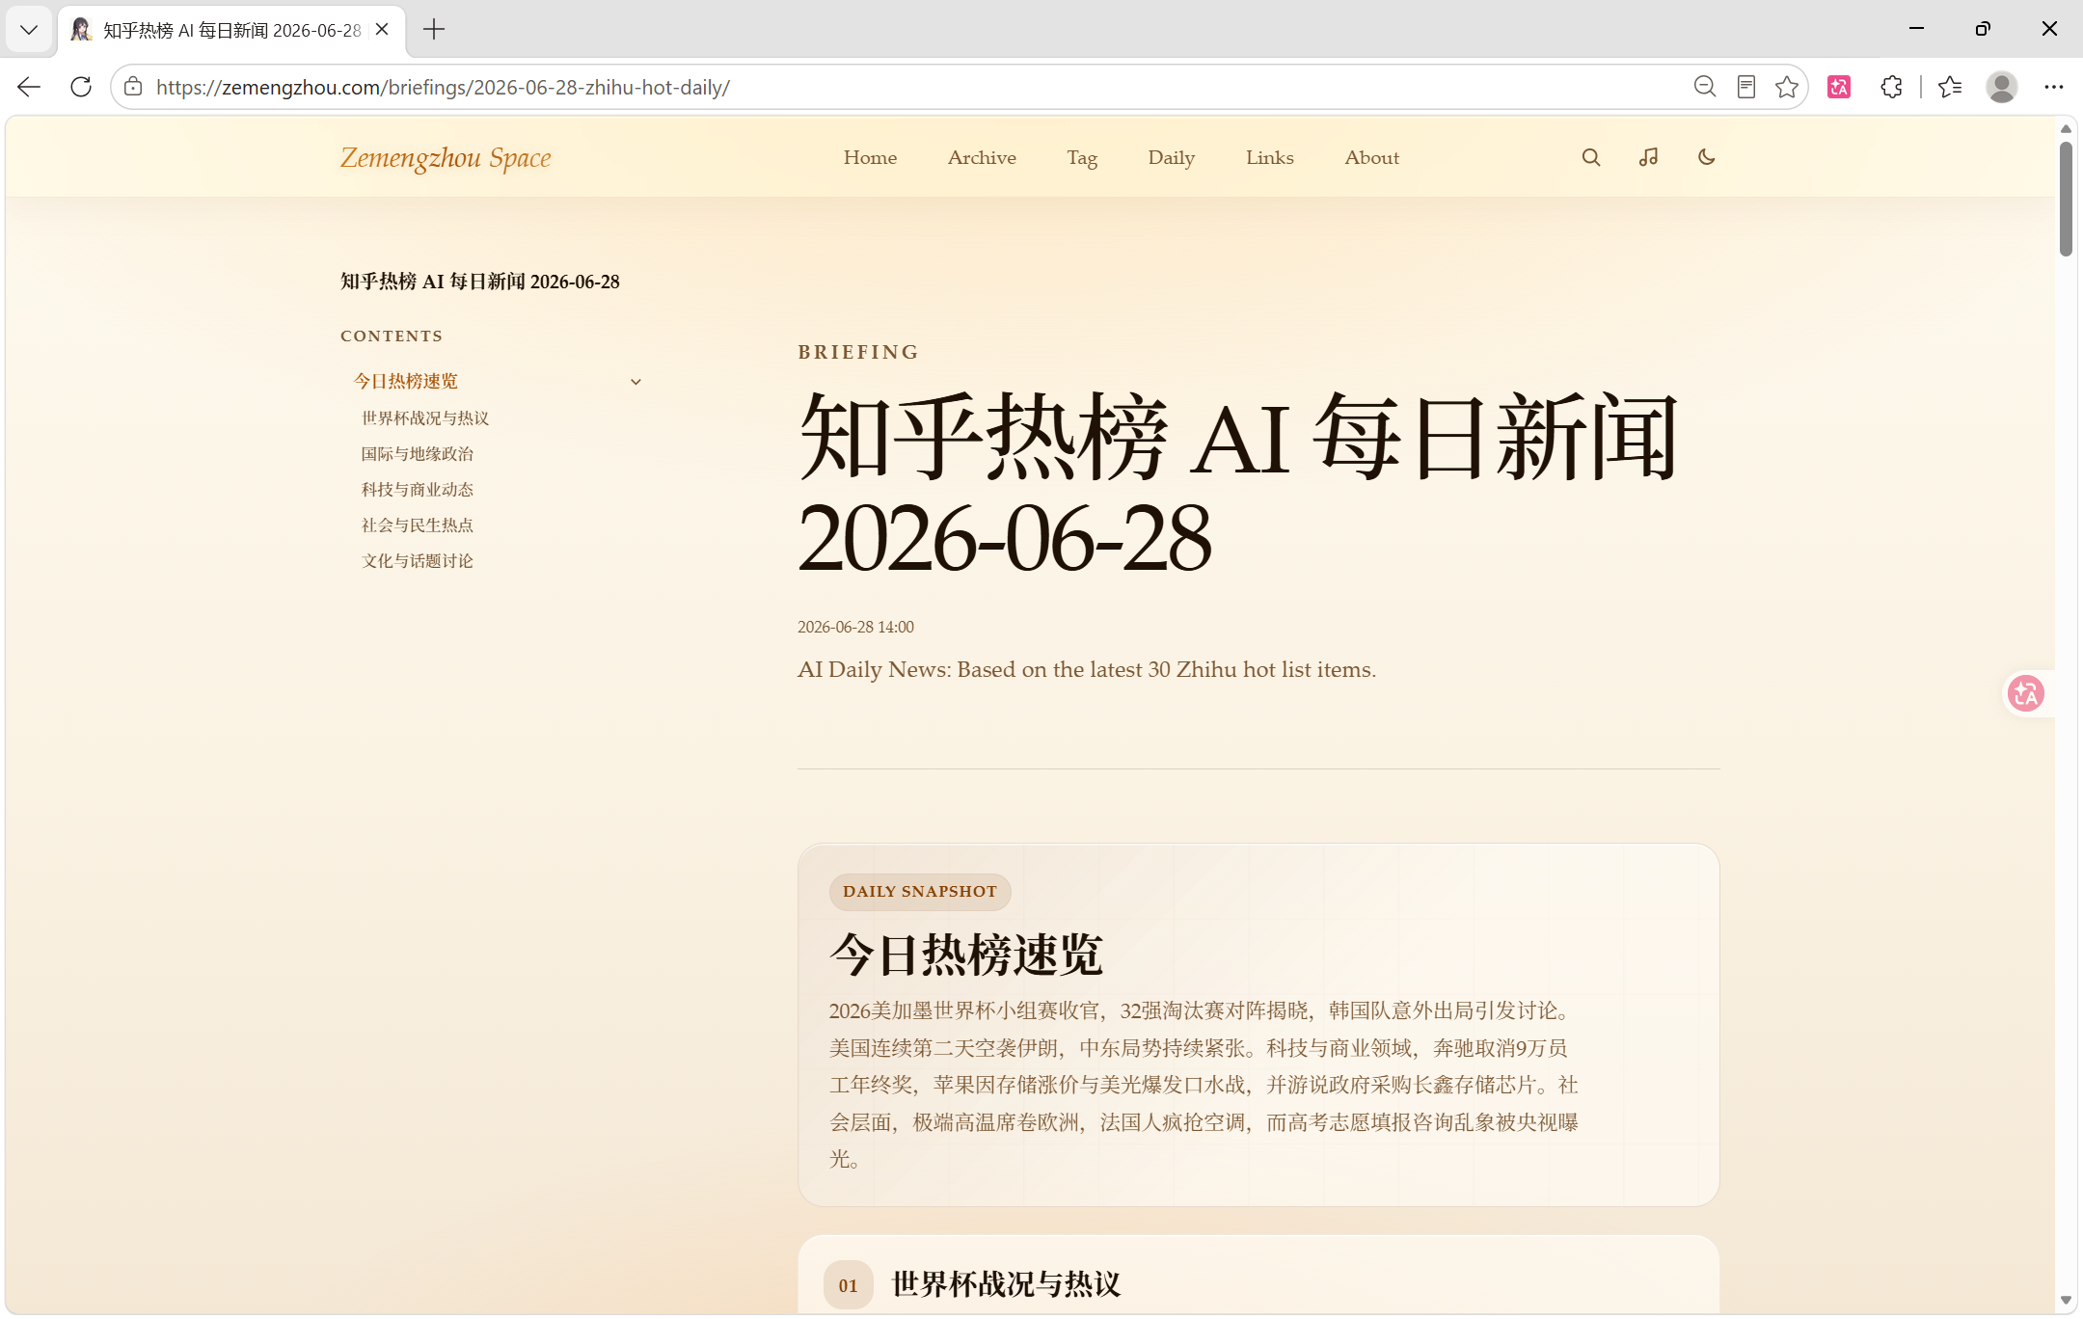2083x1319 pixels.
Task: Enter immersive reader mode
Action: coord(1746,87)
